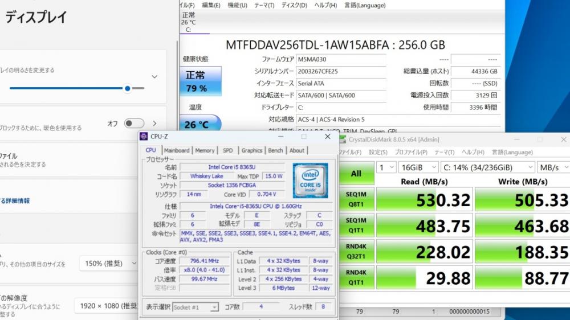Run the RND4K Q32T1 test button

[x=356, y=251]
